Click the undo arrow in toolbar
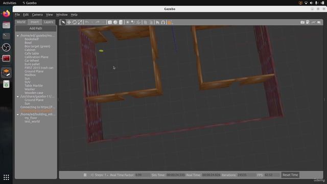Viewport: 327px width, 184px height. click(x=87, y=22)
